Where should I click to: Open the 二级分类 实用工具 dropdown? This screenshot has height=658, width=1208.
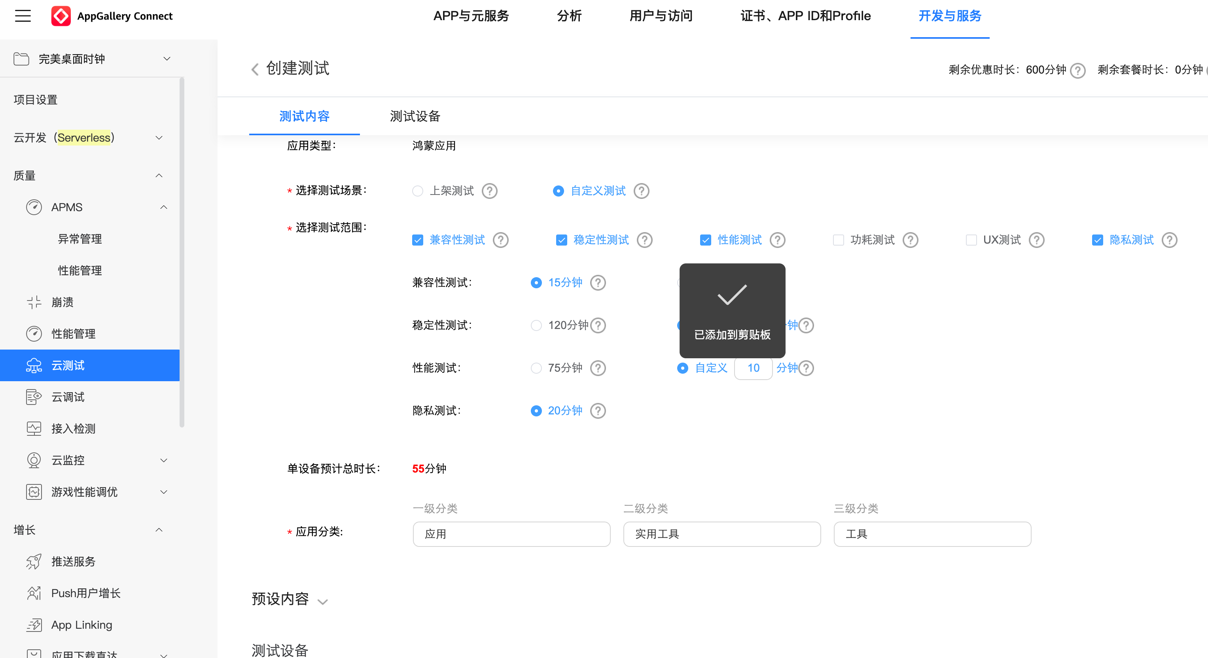(x=722, y=534)
